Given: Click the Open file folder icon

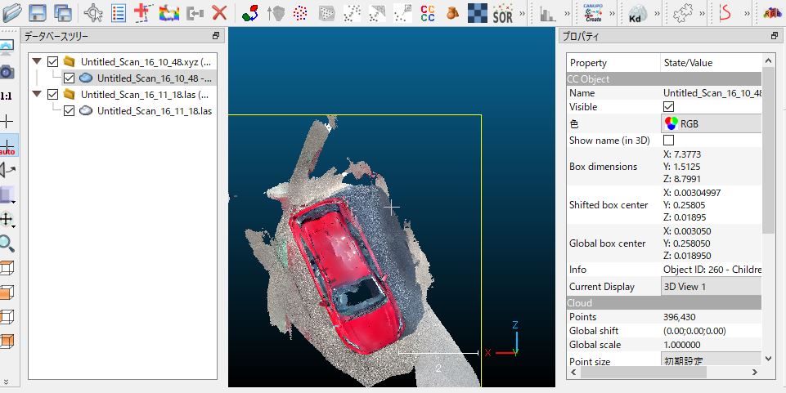Looking at the screenshot, I should [11, 12].
